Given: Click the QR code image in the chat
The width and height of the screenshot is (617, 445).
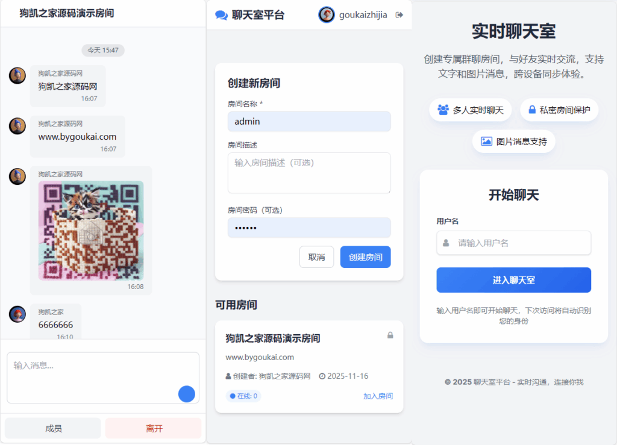Looking at the screenshot, I should pyautogui.click(x=90, y=231).
